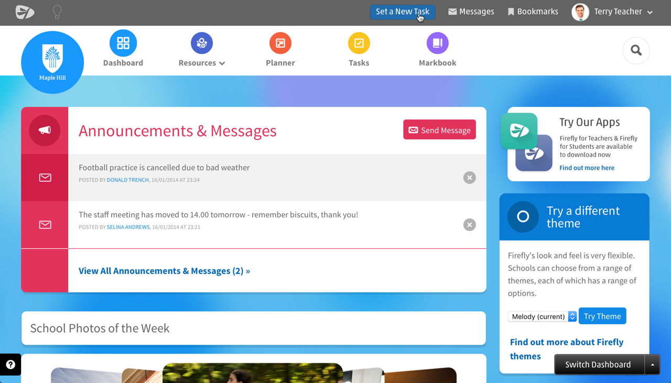Image resolution: width=671 pixels, height=383 pixels.
Task: Open the Maple Hill school crest logo
Action: pos(52,62)
